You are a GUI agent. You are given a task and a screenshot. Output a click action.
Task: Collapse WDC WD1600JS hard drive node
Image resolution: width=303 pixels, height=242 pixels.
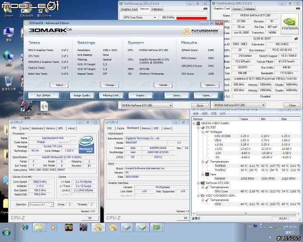click(198, 196)
